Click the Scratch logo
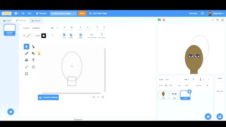Screen dimensions: 226x127 (x=6, y=13)
